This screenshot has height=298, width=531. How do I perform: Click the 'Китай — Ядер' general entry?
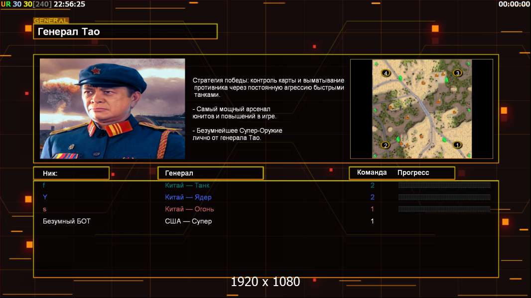coord(188,197)
